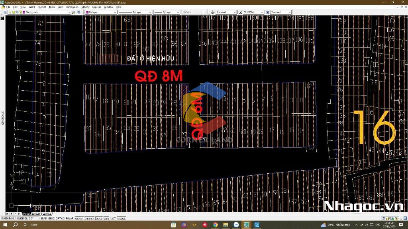
Task: Open the Text Style icon
Action: pyautogui.click(x=213, y=12)
